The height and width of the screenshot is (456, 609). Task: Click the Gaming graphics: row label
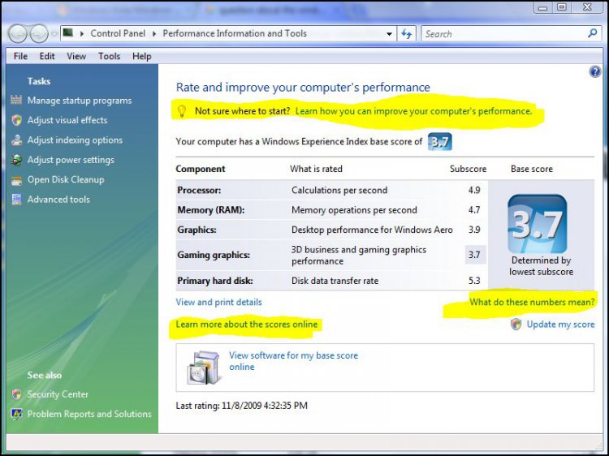214,255
